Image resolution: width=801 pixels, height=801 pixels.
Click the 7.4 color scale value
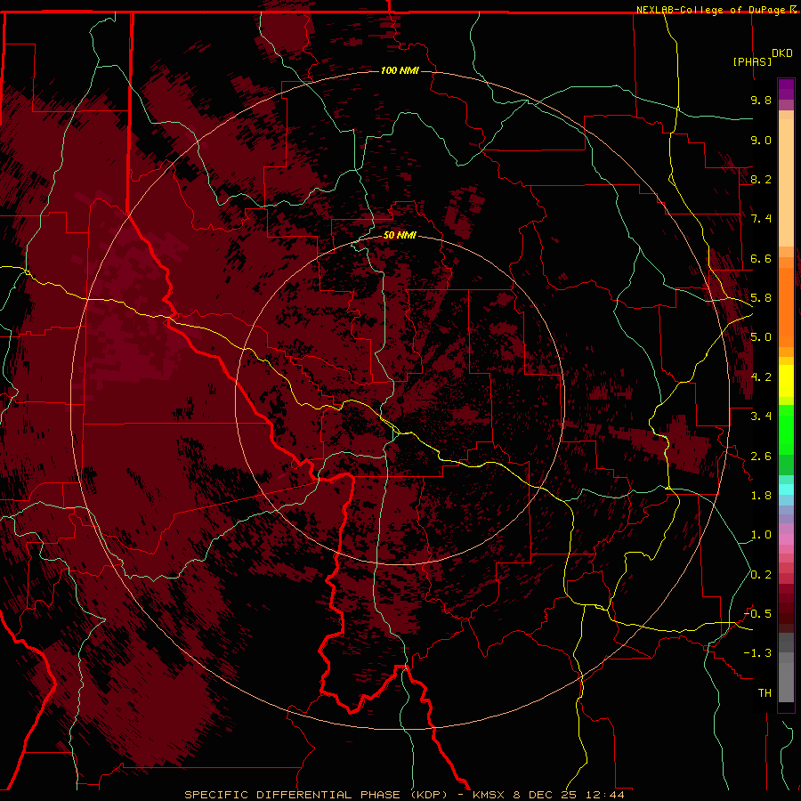pos(761,219)
